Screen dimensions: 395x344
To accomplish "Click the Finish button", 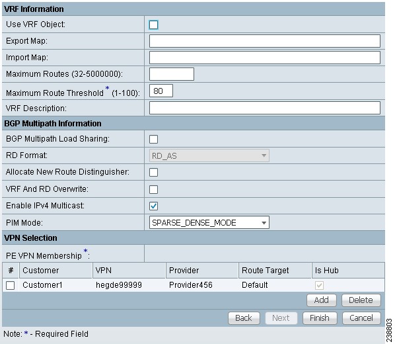I will 320,318.
